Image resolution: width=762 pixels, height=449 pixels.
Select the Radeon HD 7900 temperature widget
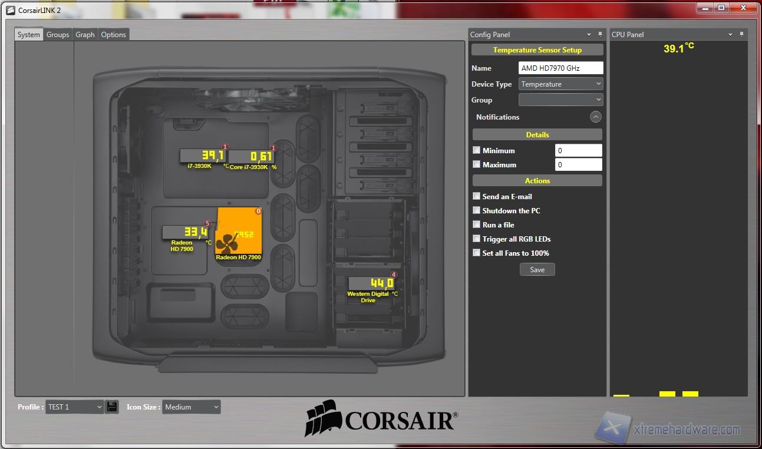click(186, 232)
